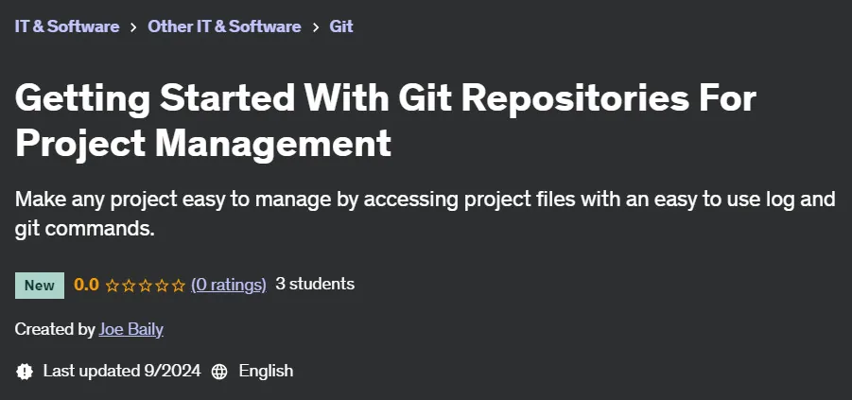
Task: Select the third rating star
Action: pyautogui.click(x=145, y=286)
